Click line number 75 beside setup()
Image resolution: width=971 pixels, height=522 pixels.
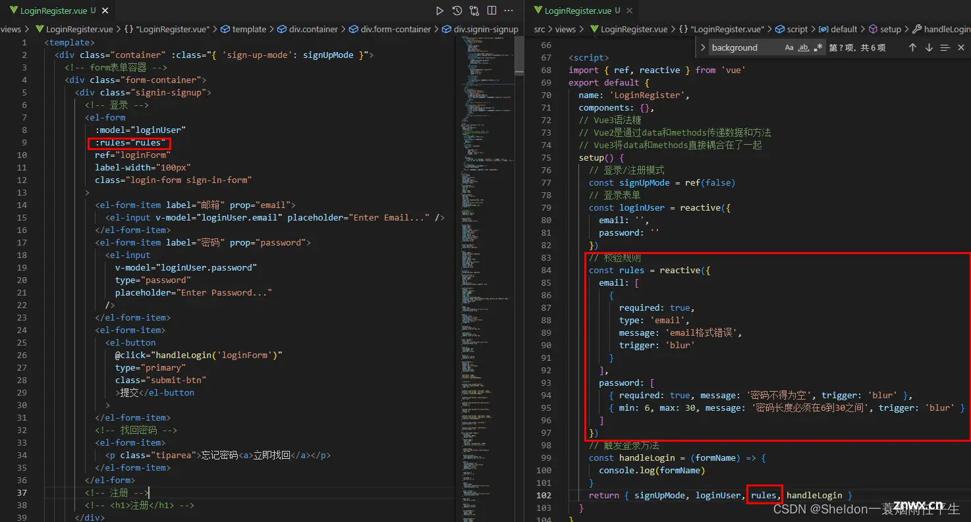[546, 157]
